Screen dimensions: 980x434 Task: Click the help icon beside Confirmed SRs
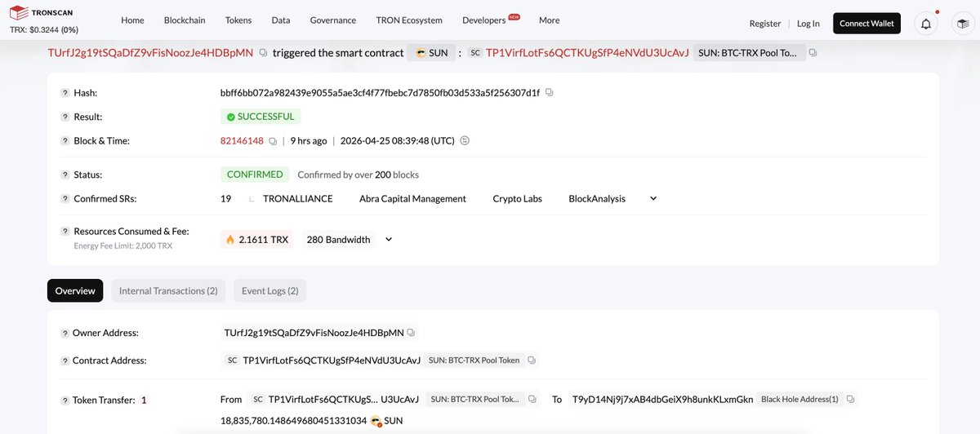tap(65, 198)
